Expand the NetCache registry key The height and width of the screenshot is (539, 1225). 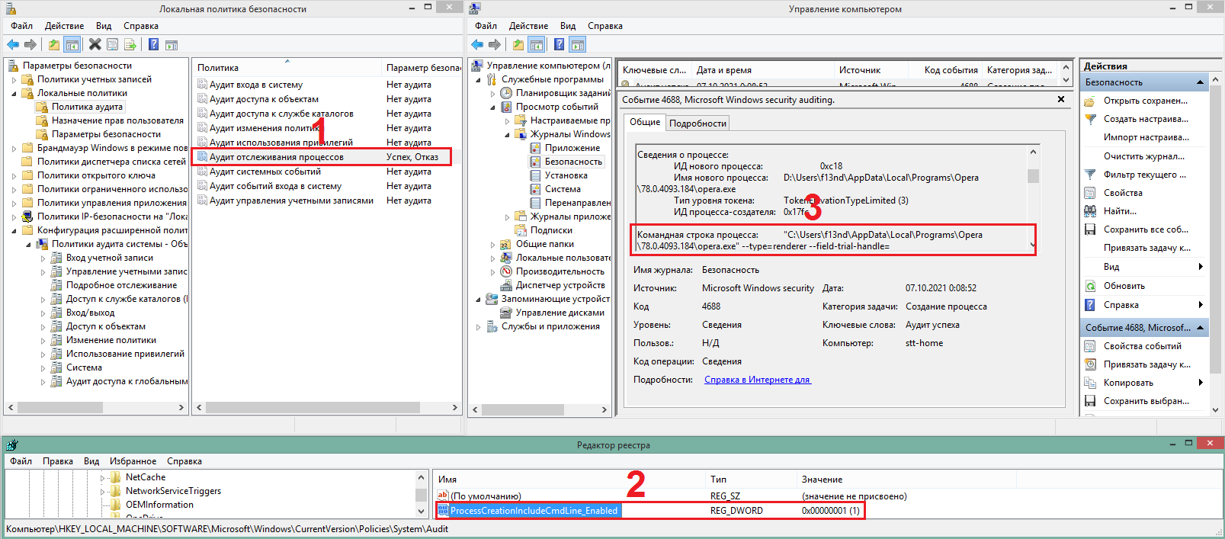pos(103,478)
